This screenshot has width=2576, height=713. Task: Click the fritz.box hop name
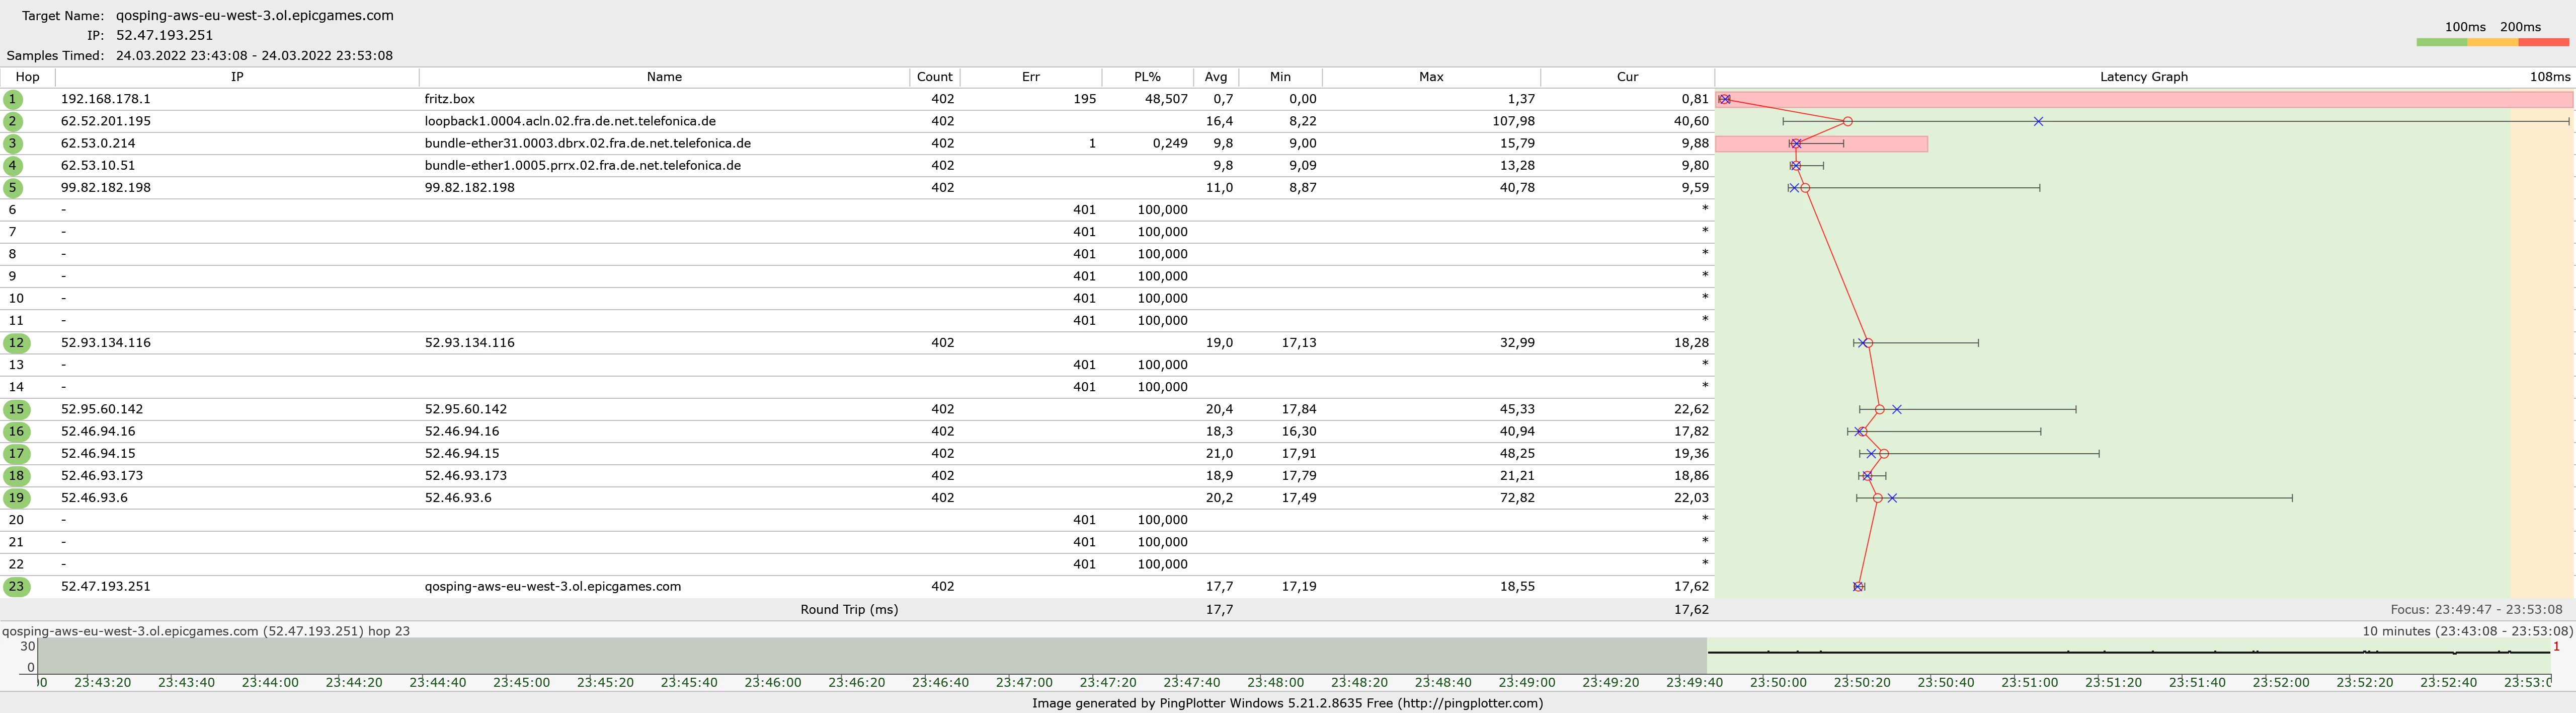pyautogui.click(x=450, y=99)
